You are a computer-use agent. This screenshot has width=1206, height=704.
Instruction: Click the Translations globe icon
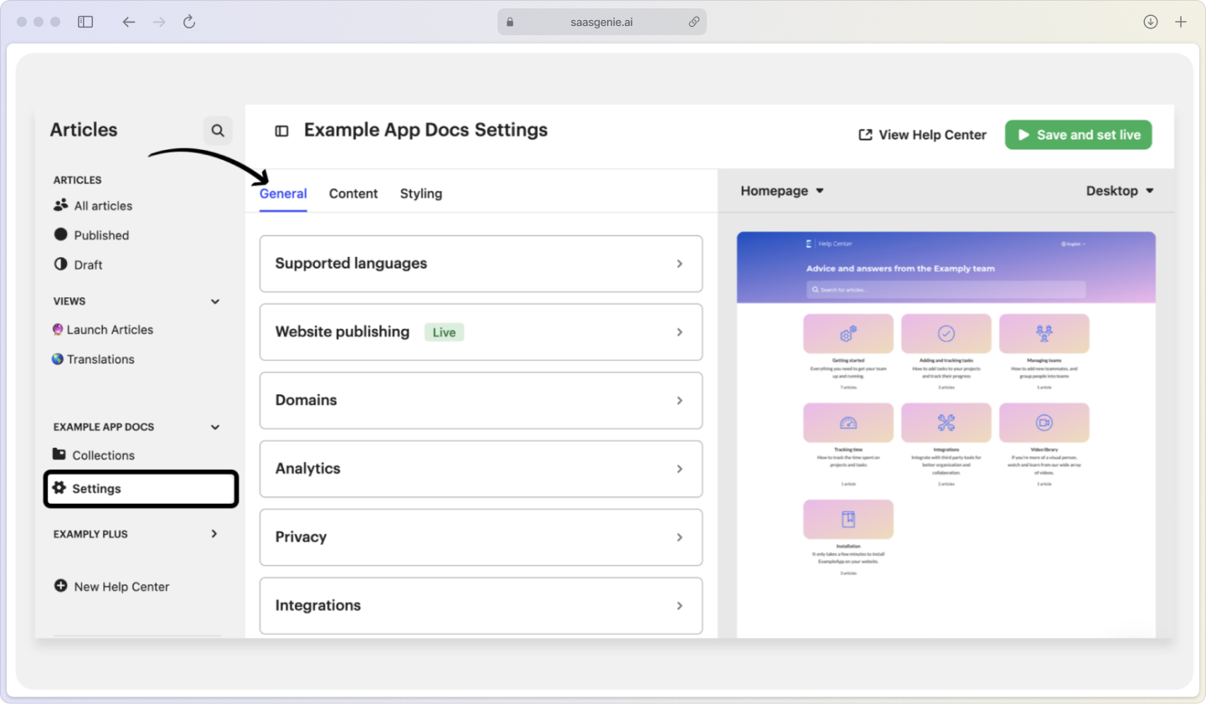[x=58, y=359]
